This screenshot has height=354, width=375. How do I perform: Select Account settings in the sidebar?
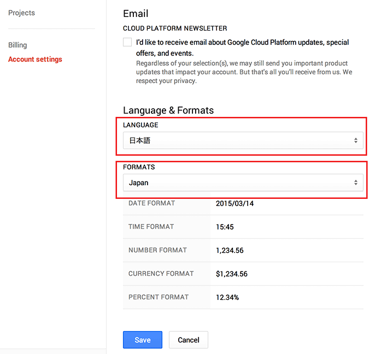[x=35, y=59]
